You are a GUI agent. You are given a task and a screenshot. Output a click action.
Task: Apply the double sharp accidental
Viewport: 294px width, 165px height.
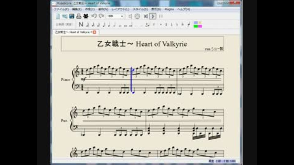coord(161,24)
